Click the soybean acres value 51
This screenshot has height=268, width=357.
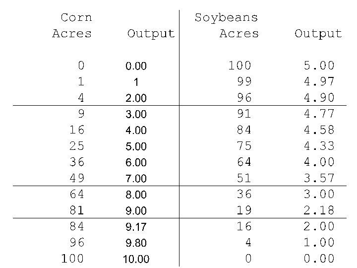pyautogui.click(x=244, y=178)
